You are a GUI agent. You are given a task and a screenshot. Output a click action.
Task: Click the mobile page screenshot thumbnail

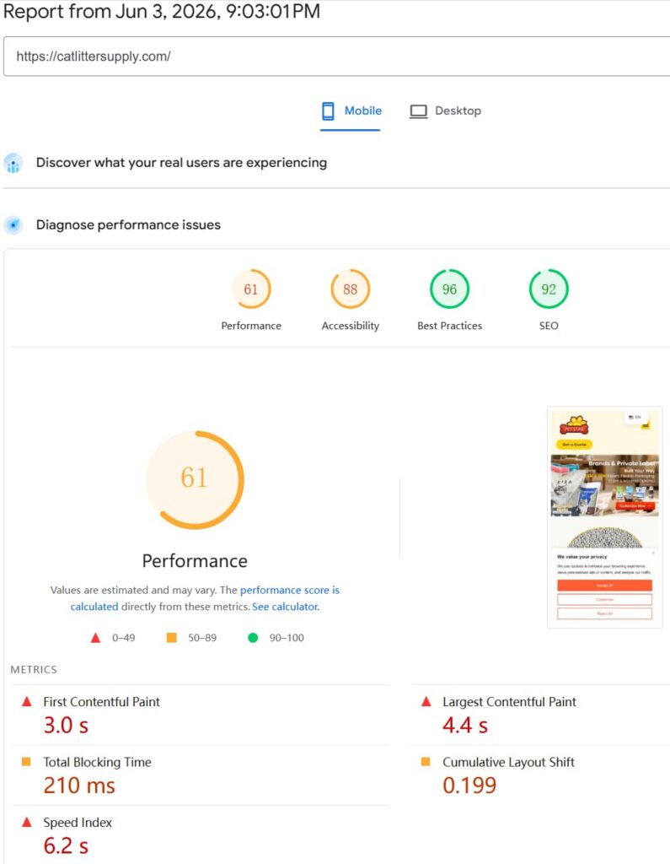point(604,517)
